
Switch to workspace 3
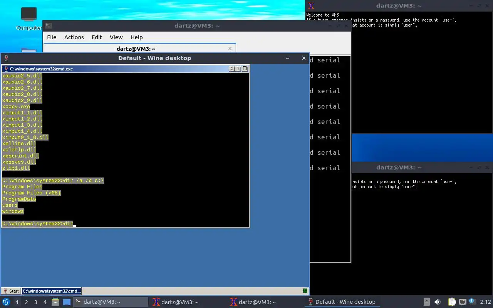click(x=35, y=302)
